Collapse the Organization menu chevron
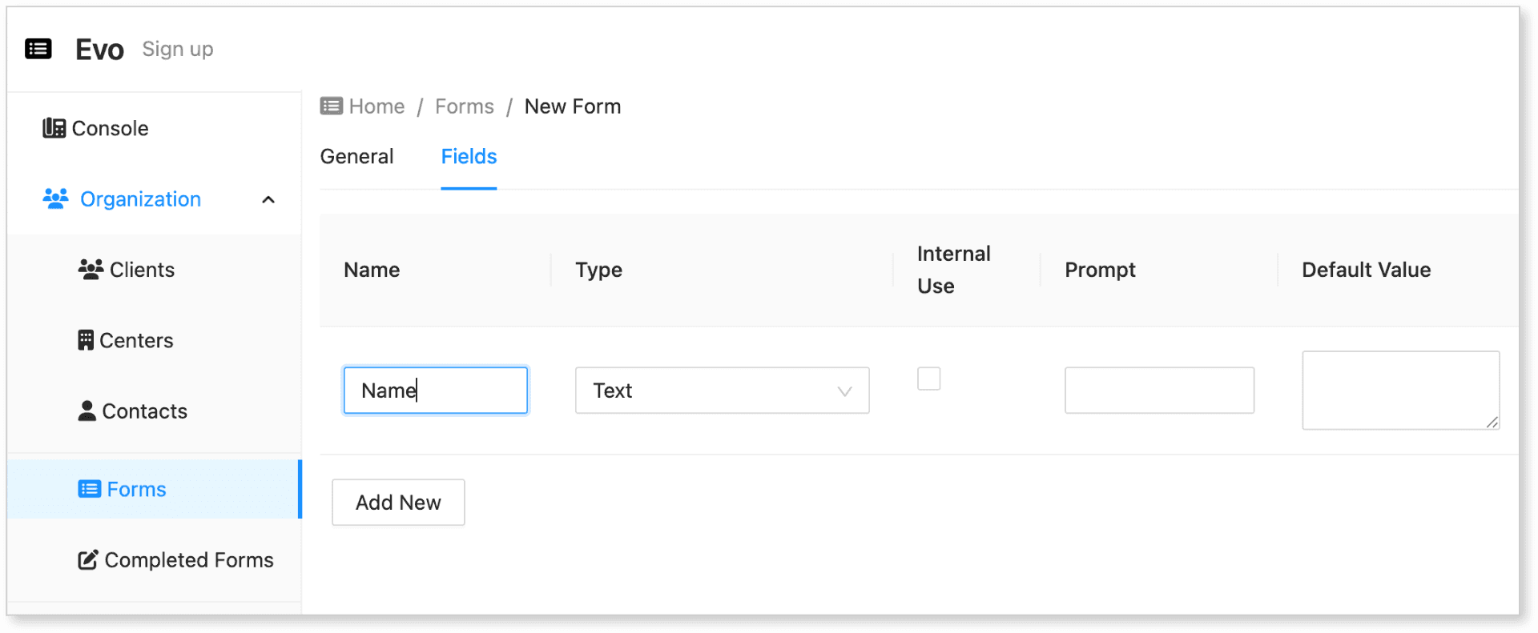The width and height of the screenshot is (1538, 633). click(x=268, y=199)
